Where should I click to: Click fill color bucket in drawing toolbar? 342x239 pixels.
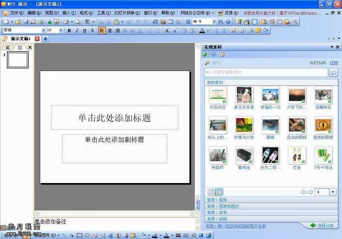(143, 235)
